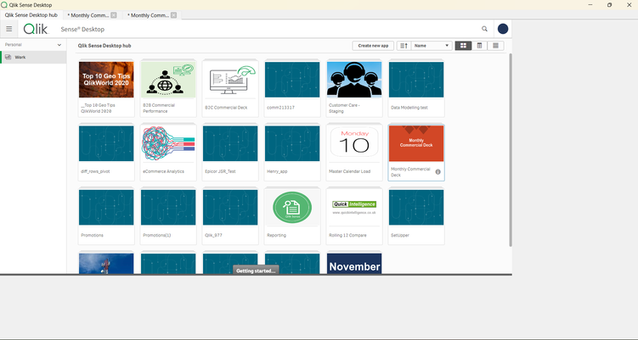Show info for Monthly Commercial Deck app
This screenshot has height=340, width=638.
[438, 172]
